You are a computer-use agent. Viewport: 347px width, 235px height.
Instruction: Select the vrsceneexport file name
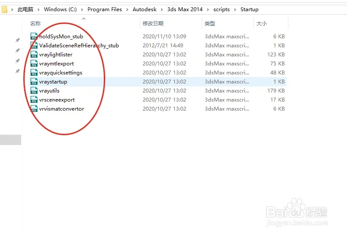(57, 100)
